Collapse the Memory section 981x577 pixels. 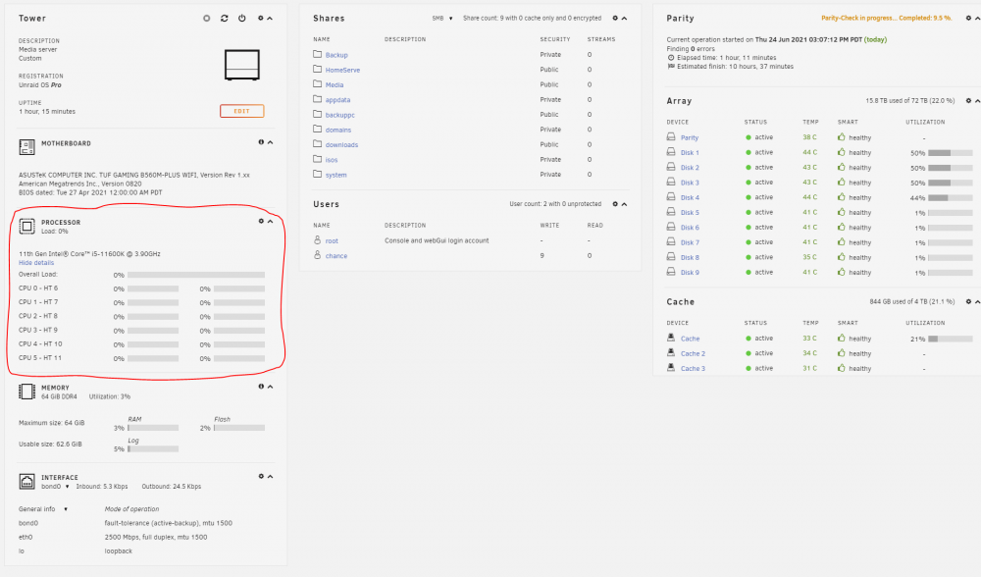pyautogui.click(x=271, y=386)
